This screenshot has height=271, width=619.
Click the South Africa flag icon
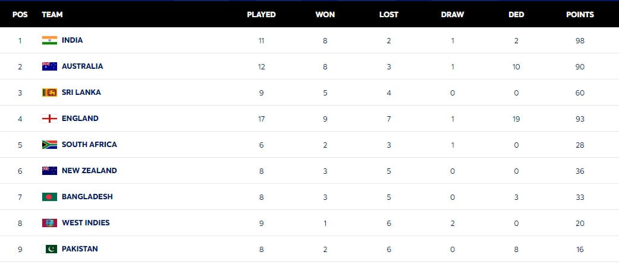(x=49, y=145)
